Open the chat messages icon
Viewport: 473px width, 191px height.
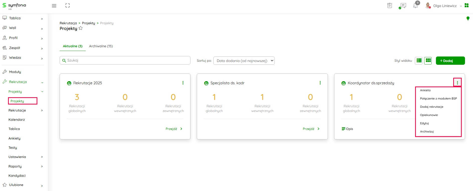click(x=403, y=6)
